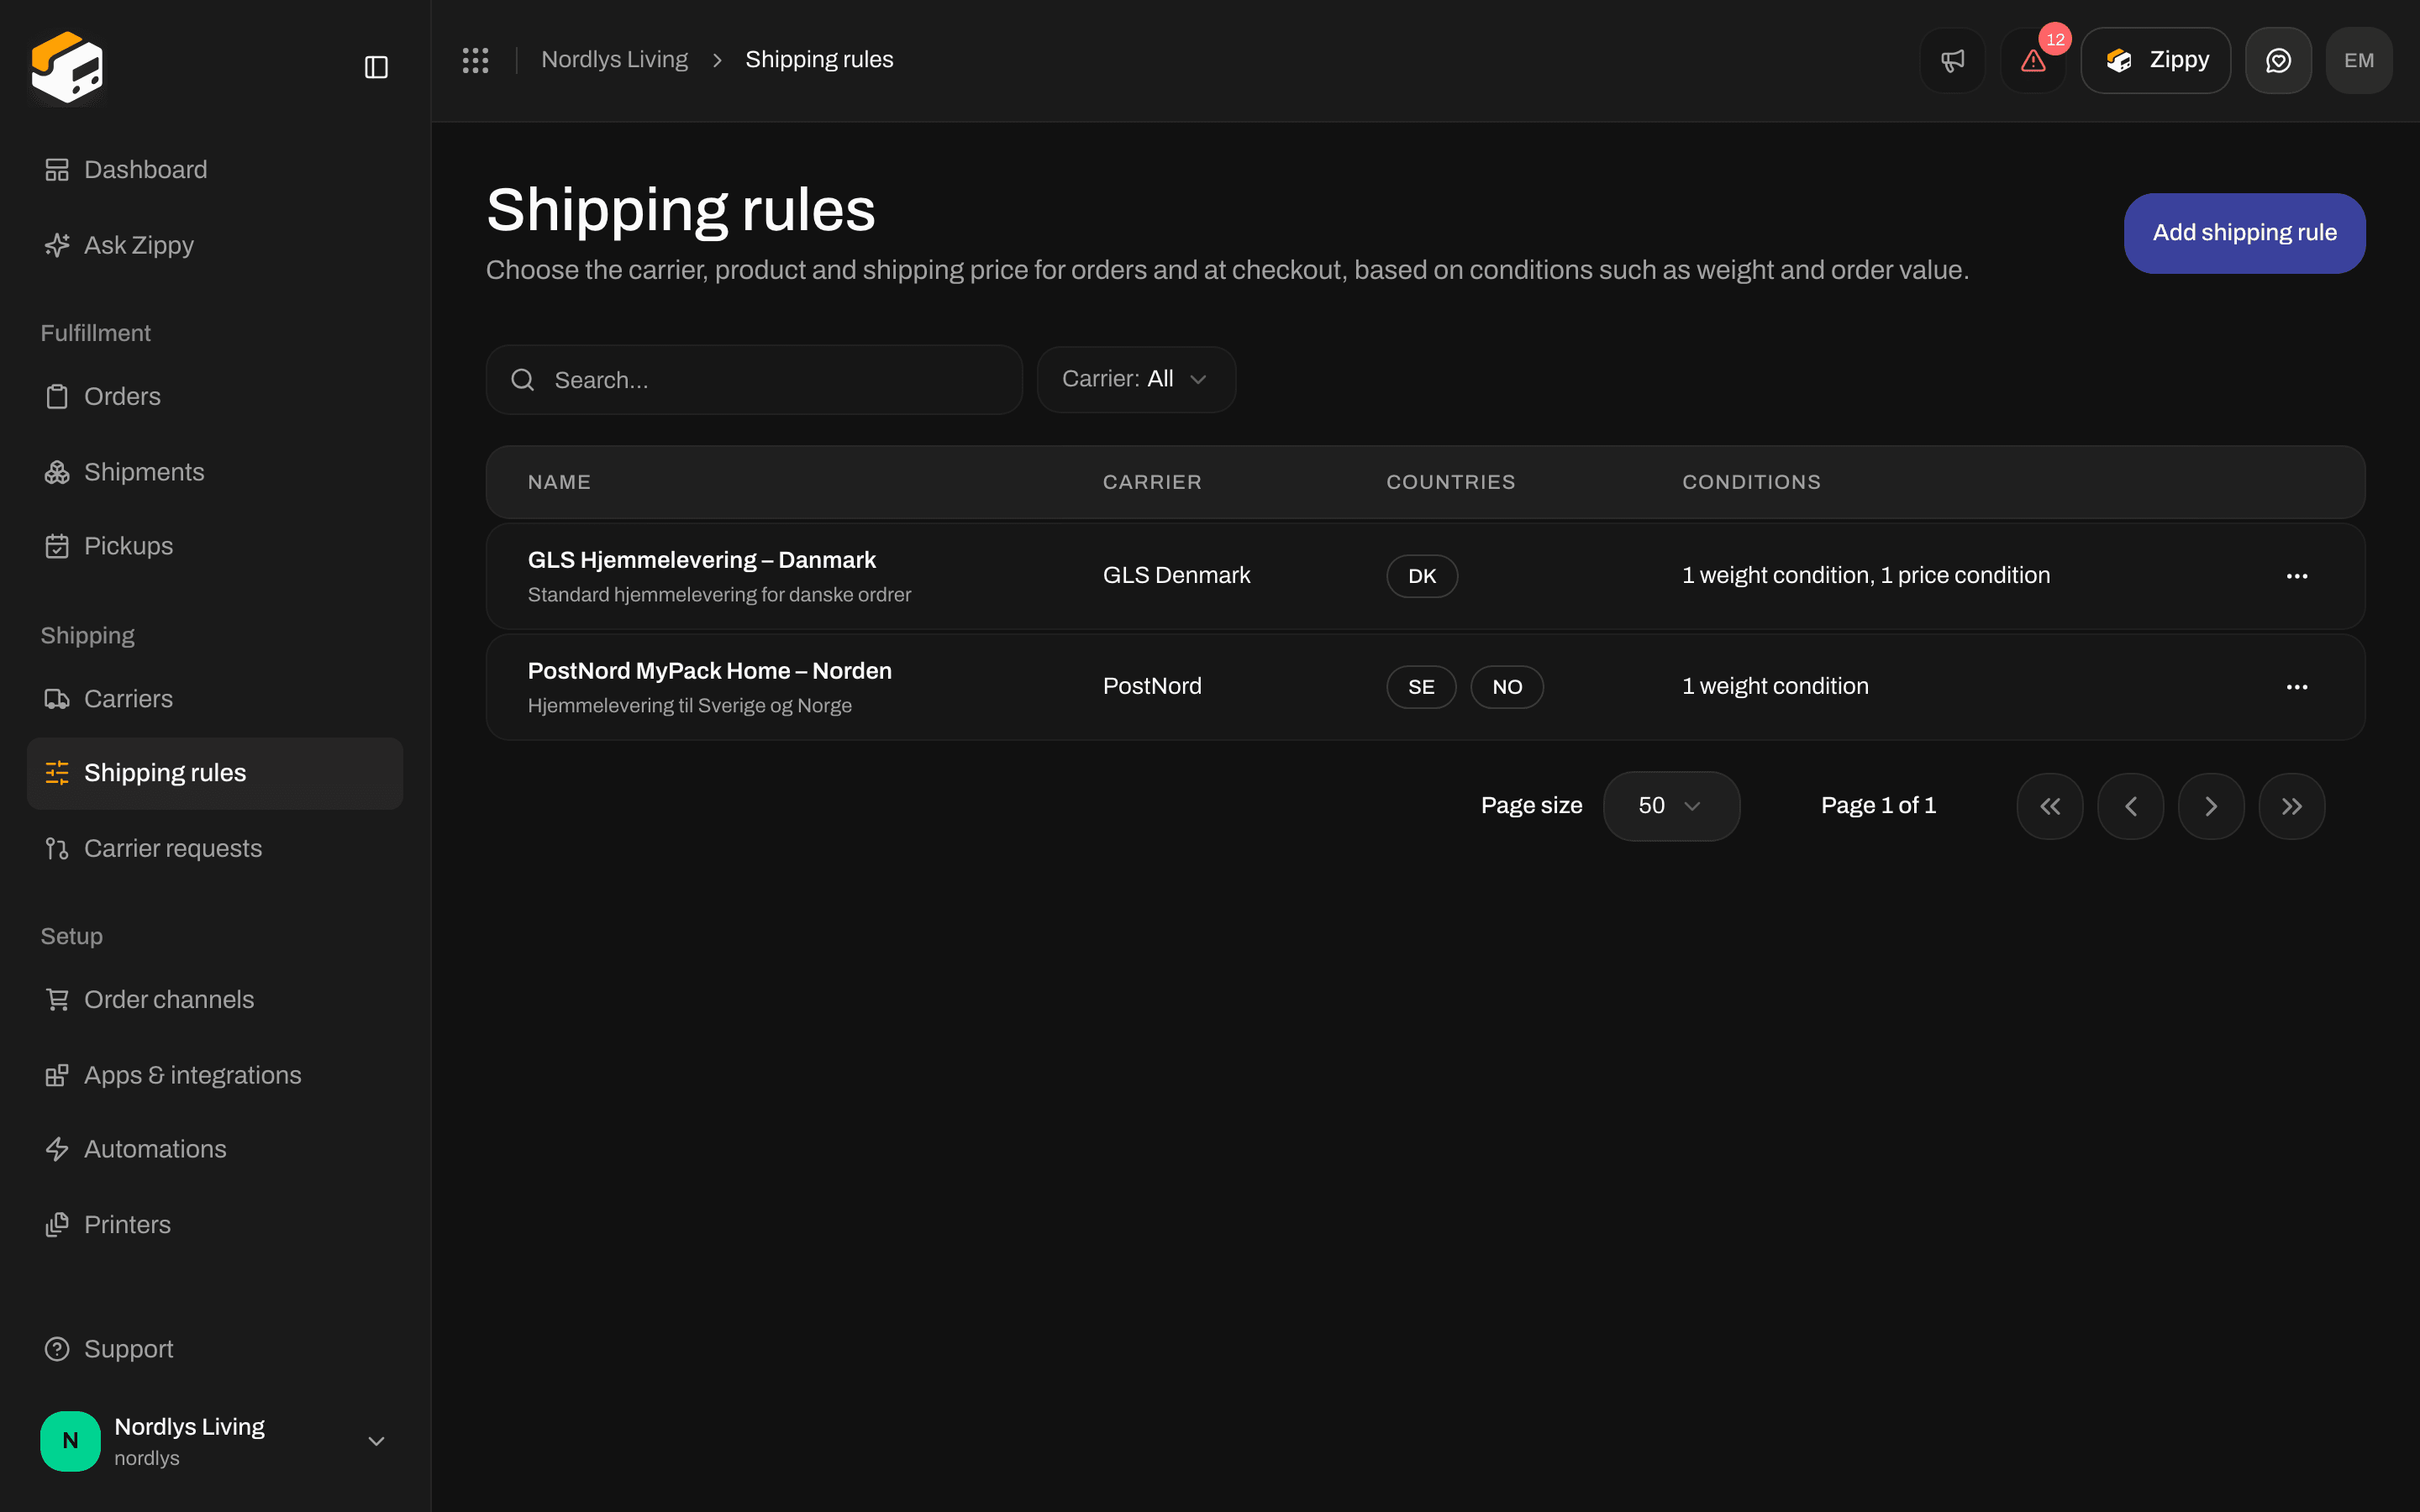Open Order channels setup page
Screen dimensions: 2420x1512
(x=215, y=1000)
